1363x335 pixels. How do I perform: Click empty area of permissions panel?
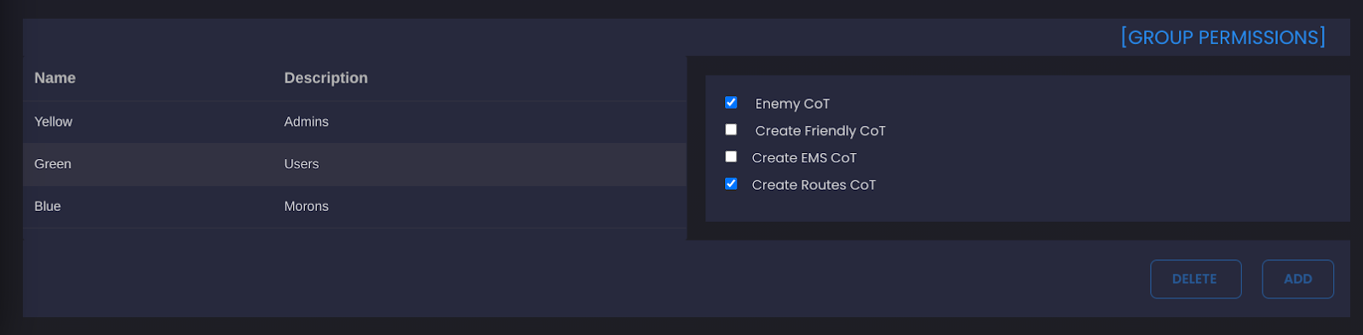click(x=1107, y=153)
